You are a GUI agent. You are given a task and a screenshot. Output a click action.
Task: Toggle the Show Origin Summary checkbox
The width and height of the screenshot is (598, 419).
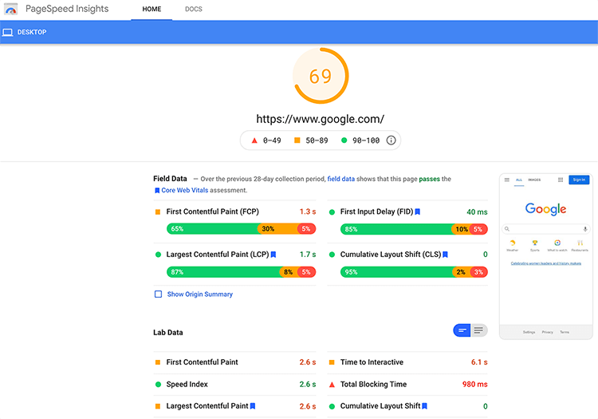point(159,294)
